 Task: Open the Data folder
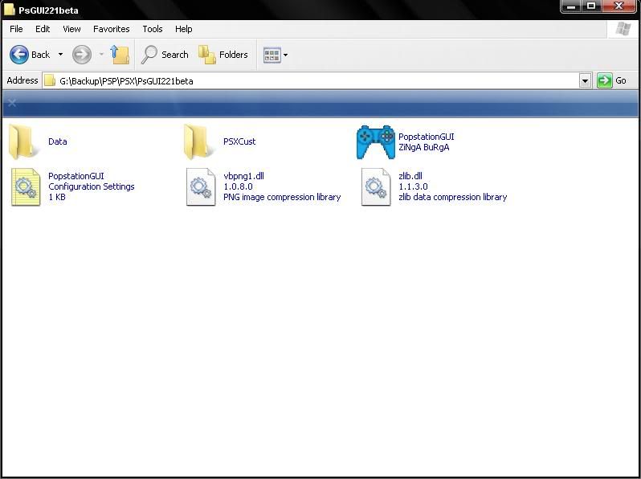(25, 142)
